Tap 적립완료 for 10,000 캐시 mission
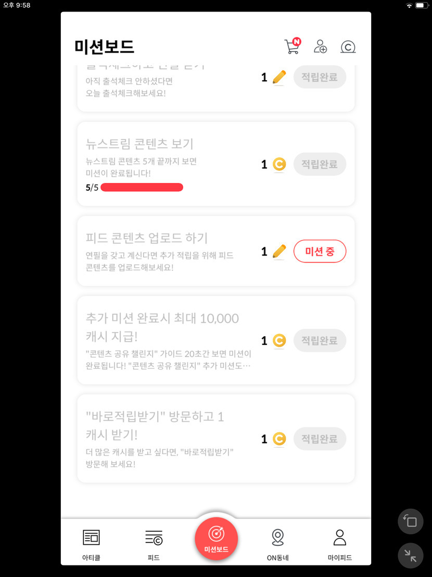432x577 pixels. [x=320, y=340]
